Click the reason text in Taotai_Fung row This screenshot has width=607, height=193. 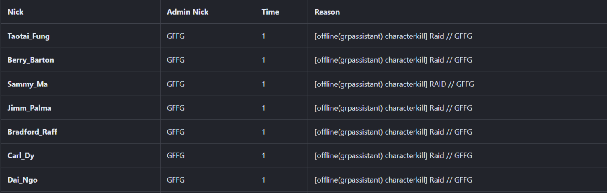click(393, 36)
